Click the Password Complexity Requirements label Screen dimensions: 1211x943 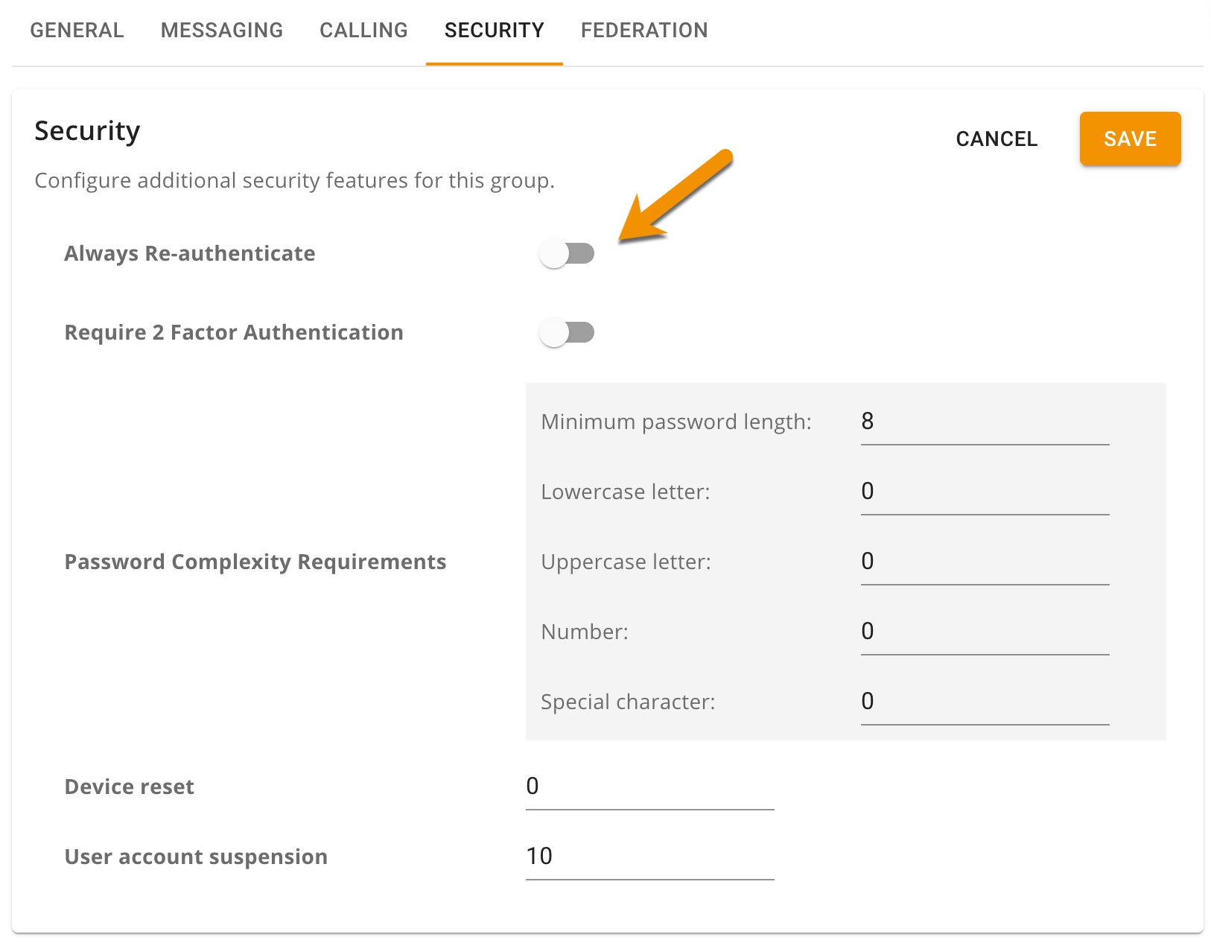pyautogui.click(x=255, y=562)
